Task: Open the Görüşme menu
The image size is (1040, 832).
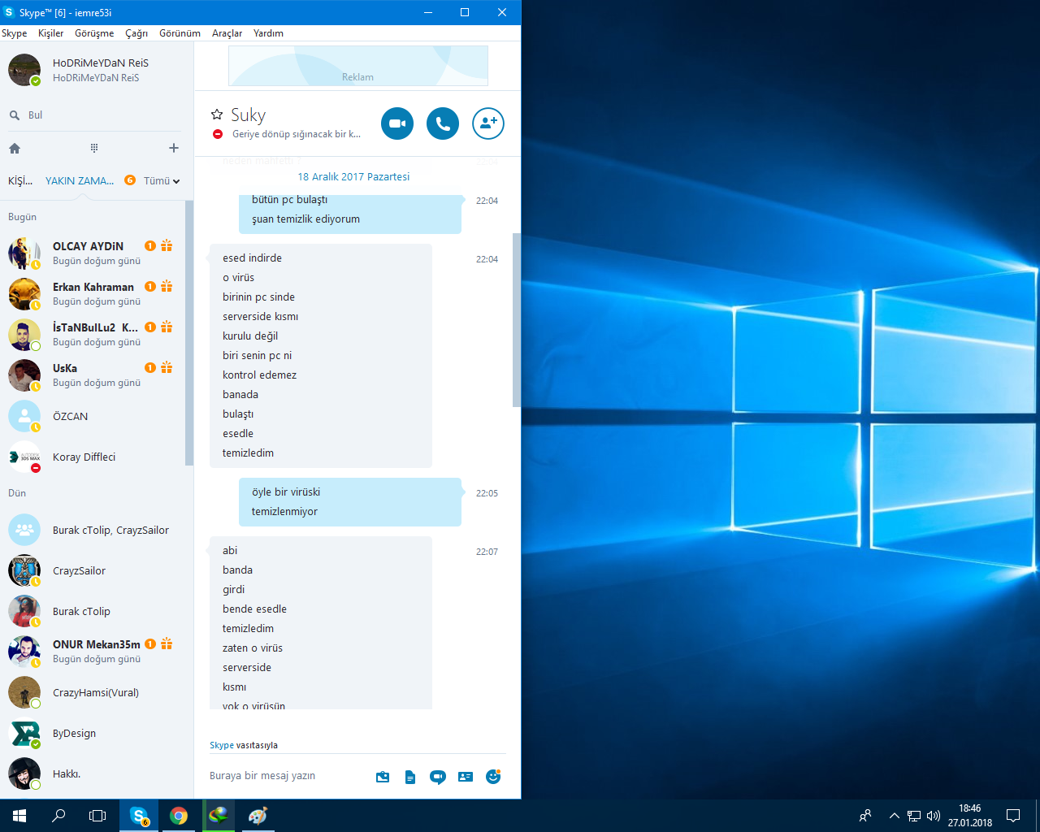Action: (94, 33)
